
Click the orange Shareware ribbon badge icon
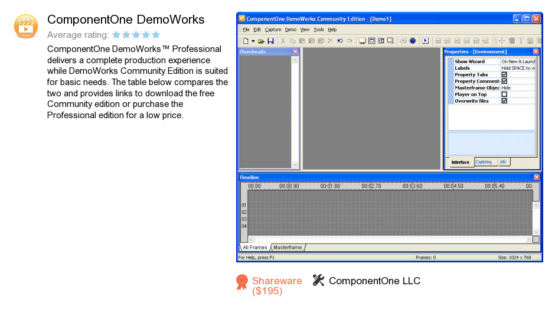tap(242, 282)
